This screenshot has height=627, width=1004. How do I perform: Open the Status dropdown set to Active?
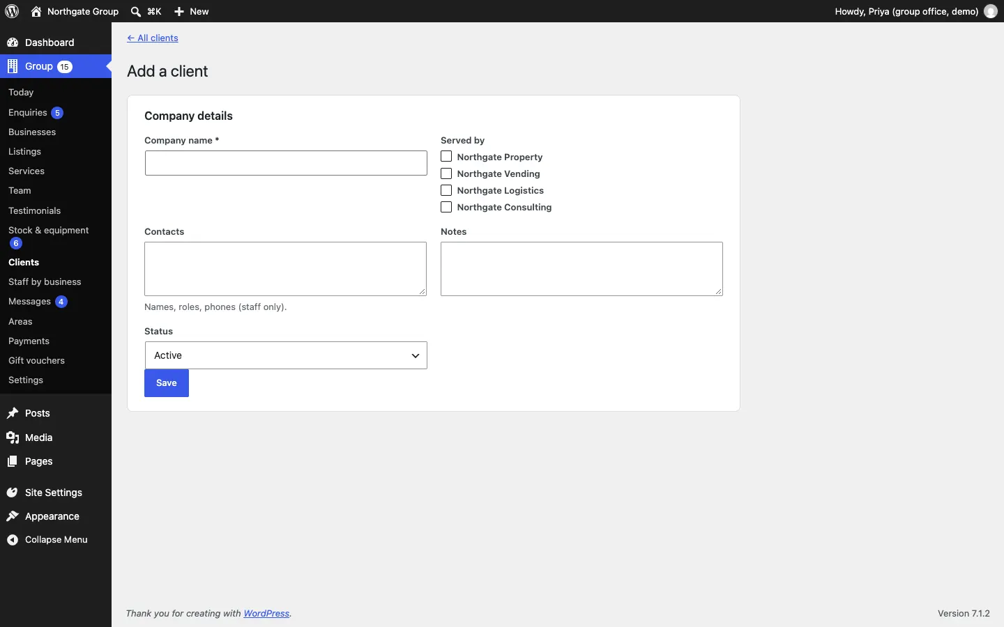click(286, 355)
